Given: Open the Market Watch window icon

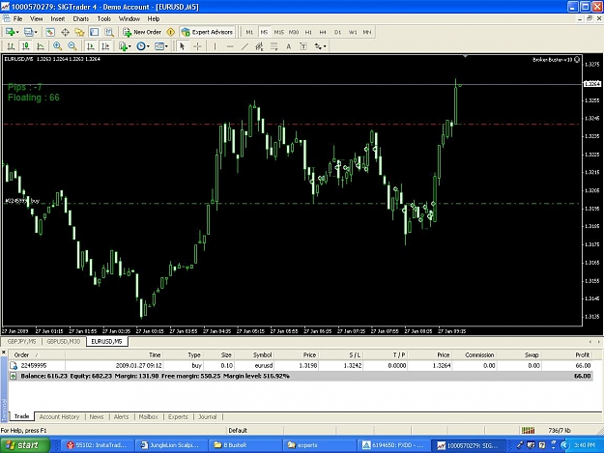Looking at the screenshot, I should click(x=50, y=32).
